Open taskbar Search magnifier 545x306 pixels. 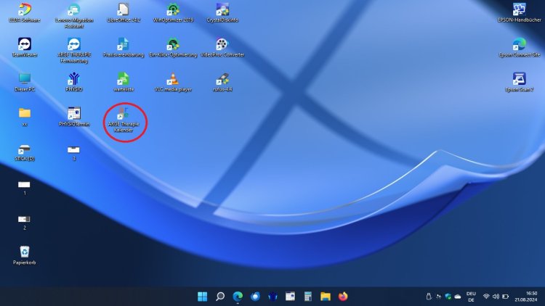tap(220, 297)
